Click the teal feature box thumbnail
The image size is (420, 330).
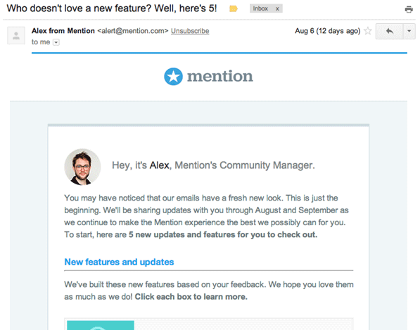pos(101,325)
